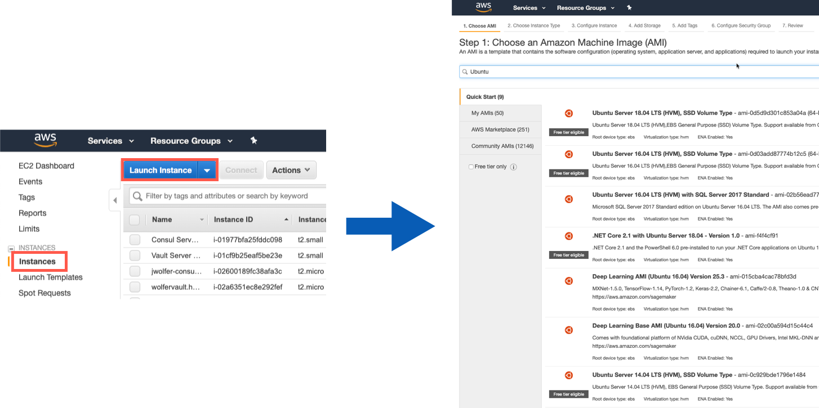Screen dimensions: 819x408
Task: Click the pin icon in the AMI wizard header
Action: 629,8
